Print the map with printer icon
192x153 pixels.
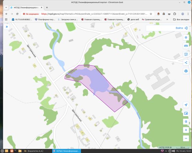[x=186, y=71]
